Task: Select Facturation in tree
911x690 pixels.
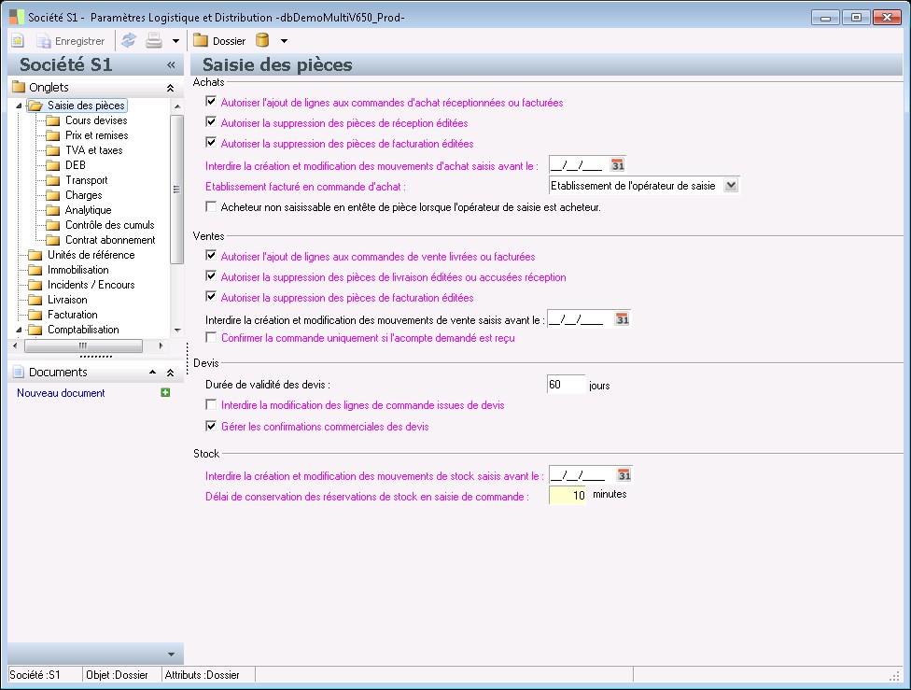Action: [x=72, y=315]
